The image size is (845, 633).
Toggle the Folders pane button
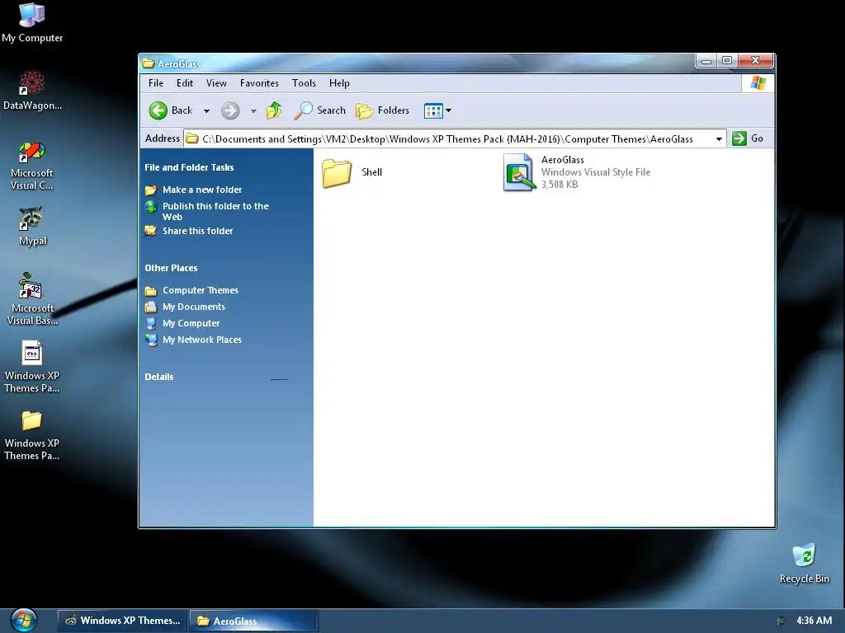tap(383, 110)
